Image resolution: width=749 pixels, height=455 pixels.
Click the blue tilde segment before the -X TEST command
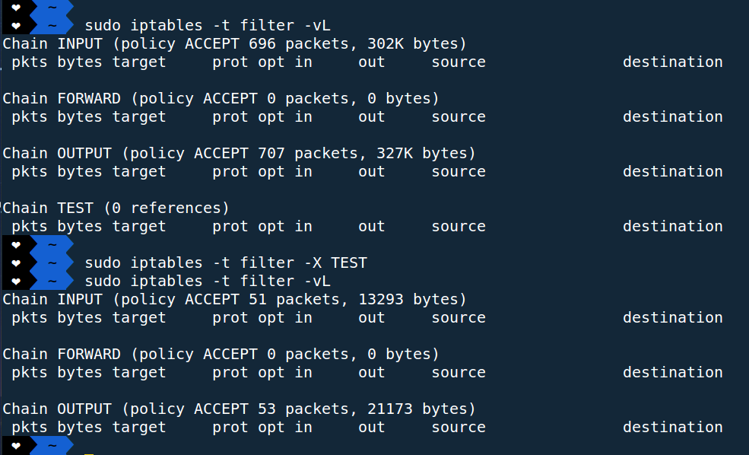tap(52, 262)
